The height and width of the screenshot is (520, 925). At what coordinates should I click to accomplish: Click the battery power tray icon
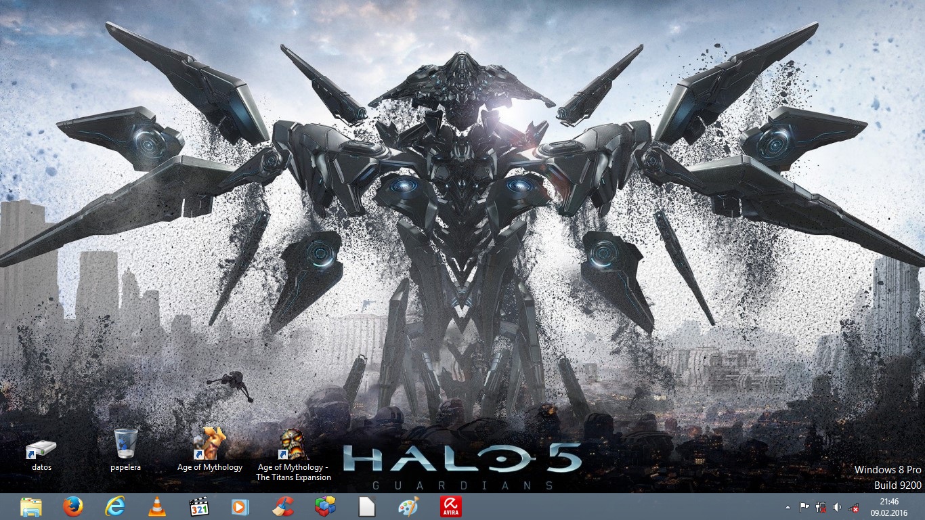point(821,507)
